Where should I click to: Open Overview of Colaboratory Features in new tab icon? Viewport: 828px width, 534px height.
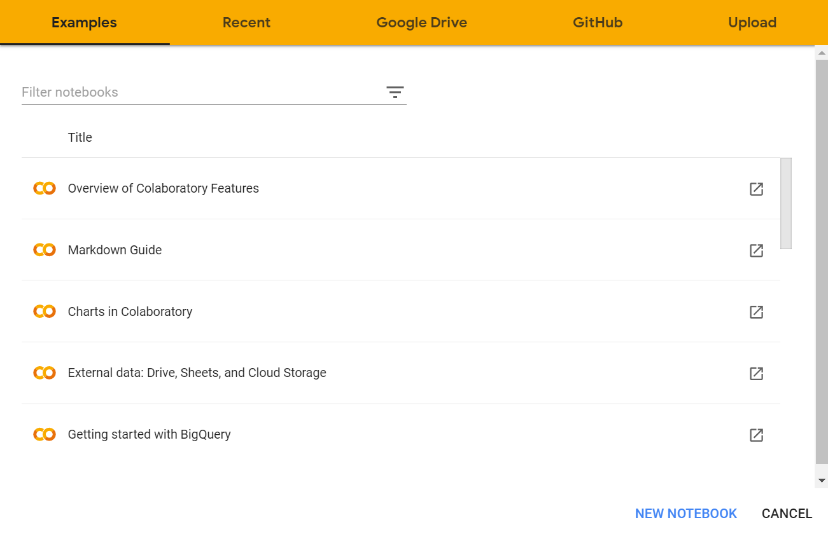click(756, 189)
